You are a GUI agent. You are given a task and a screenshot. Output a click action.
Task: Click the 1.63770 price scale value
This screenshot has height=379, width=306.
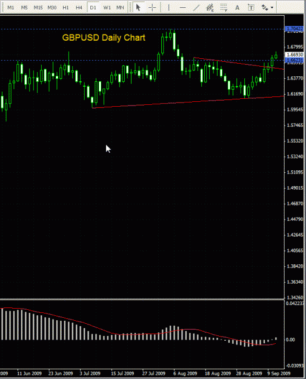click(x=294, y=78)
